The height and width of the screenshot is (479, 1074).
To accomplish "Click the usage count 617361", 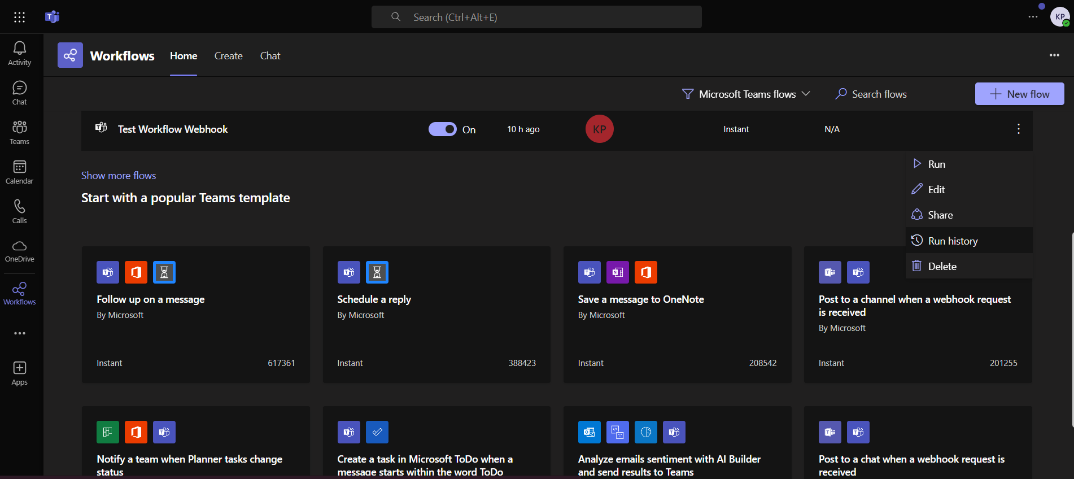I will [x=281, y=363].
